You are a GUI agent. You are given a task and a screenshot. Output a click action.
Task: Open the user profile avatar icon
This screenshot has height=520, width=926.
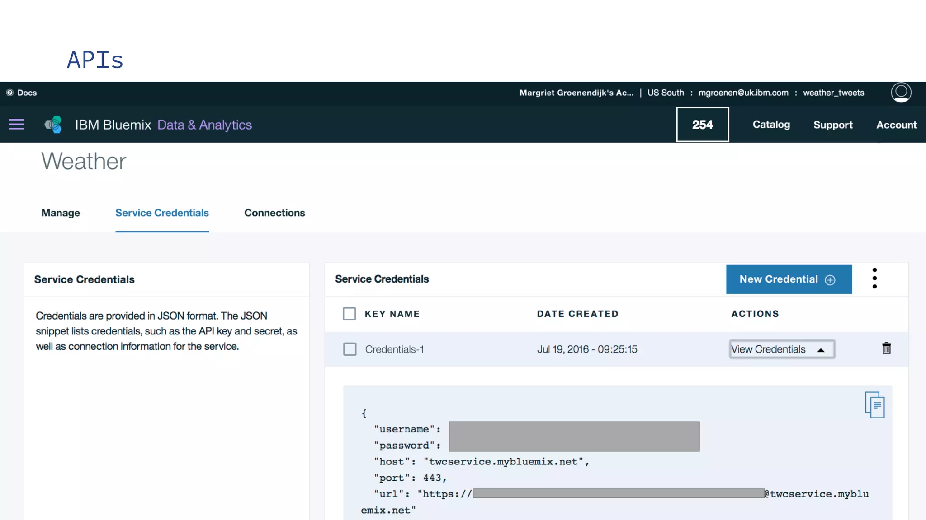click(x=901, y=93)
